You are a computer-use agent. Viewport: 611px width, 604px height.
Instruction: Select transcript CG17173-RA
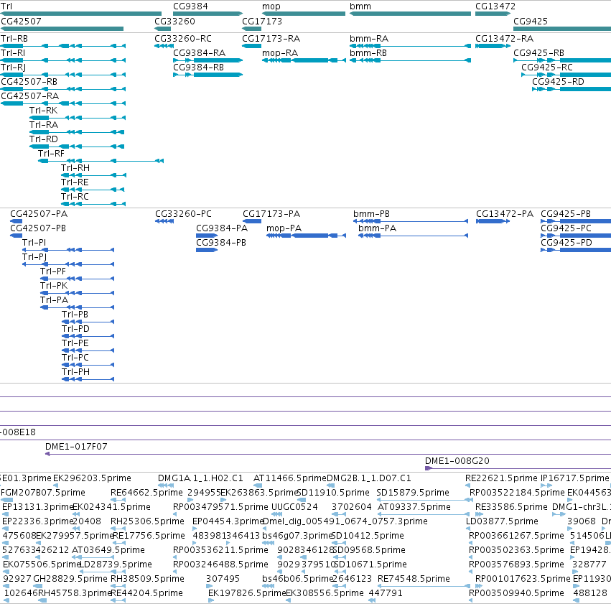pyautogui.click(x=251, y=46)
